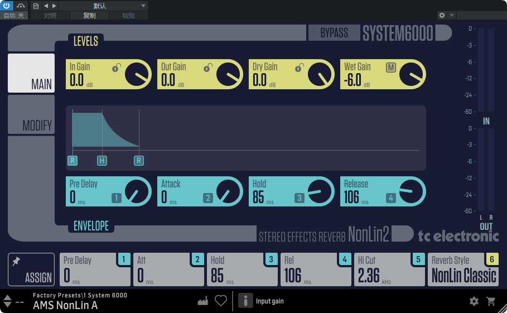Click assign badge 1 on Pre Delay

pyautogui.click(x=116, y=198)
